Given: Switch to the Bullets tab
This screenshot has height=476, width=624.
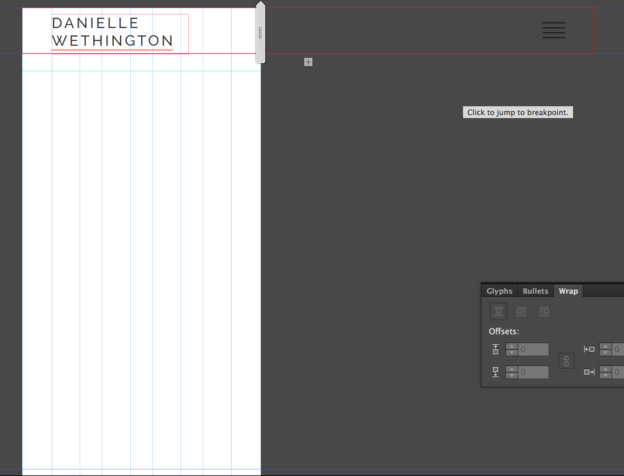Looking at the screenshot, I should click(535, 291).
